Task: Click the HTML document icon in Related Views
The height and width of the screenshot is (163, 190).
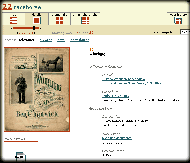Action: click(20, 157)
